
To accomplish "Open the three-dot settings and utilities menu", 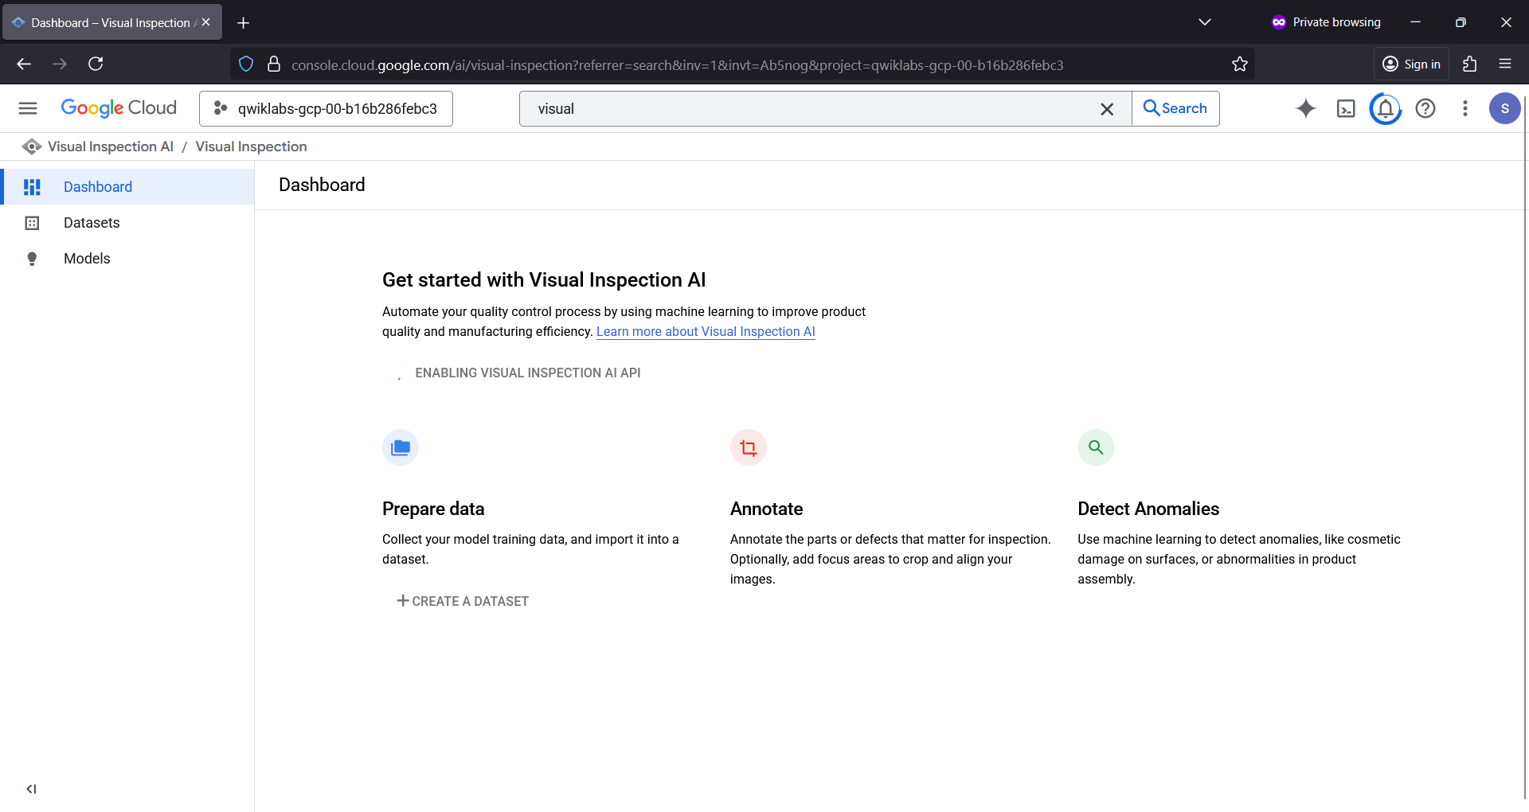I will click(1465, 108).
